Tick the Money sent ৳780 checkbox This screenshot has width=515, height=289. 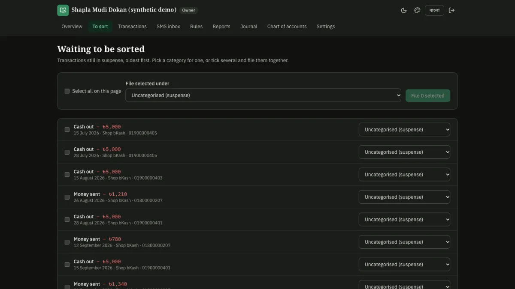tap(67, 242)
